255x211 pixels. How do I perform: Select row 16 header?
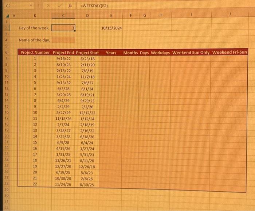pyautogui.click(x=7, y=112)
